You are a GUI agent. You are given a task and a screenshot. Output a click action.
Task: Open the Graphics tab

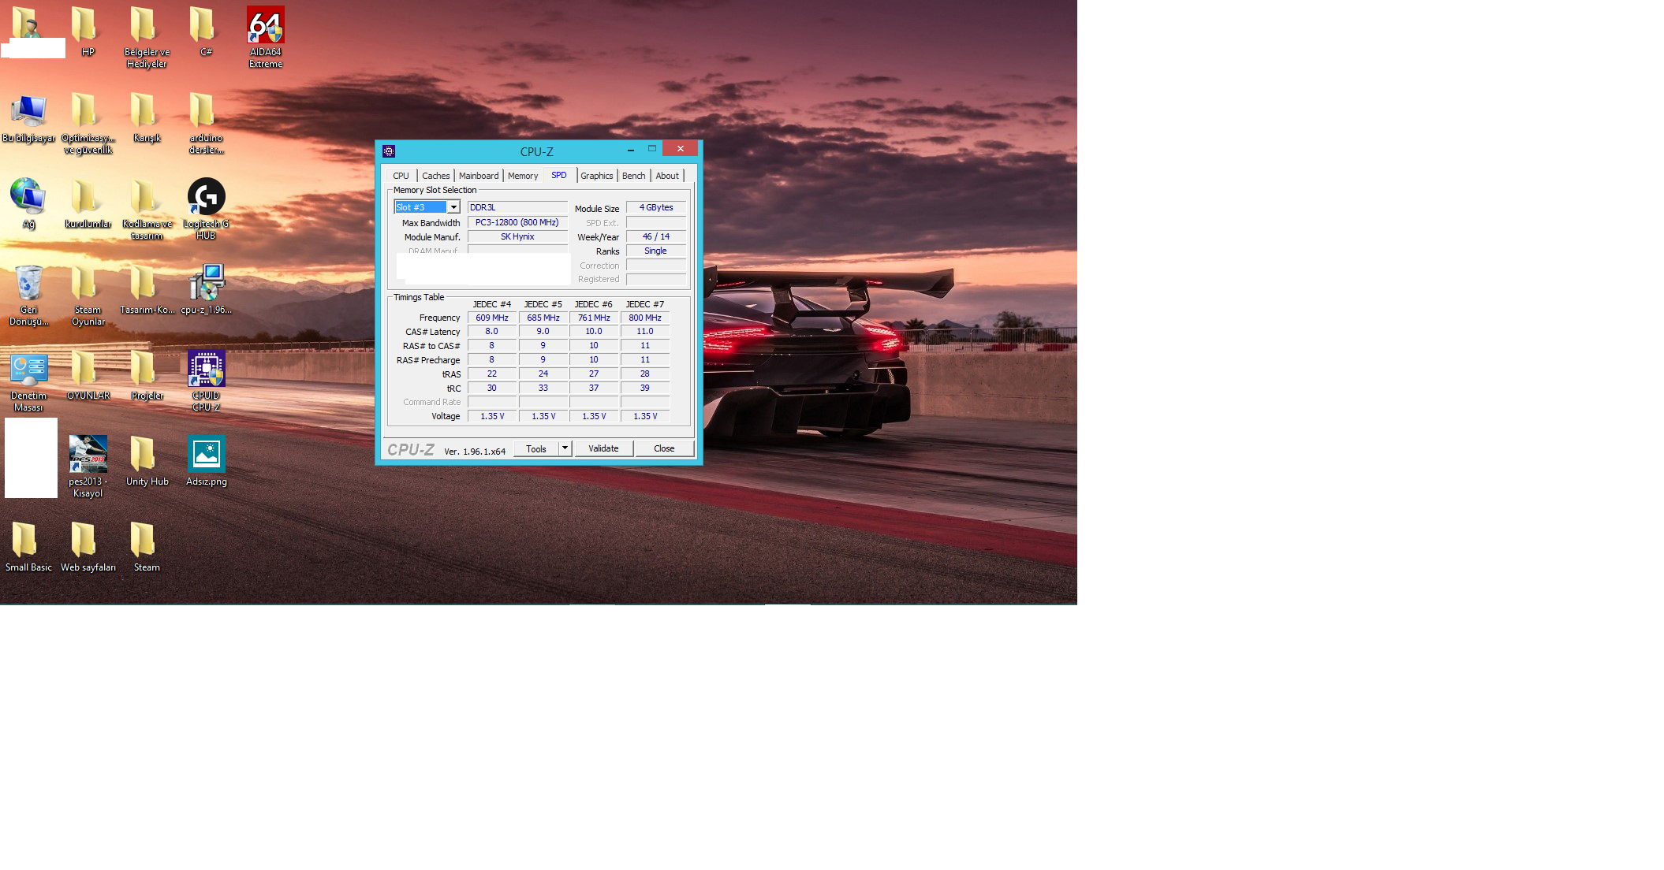pyautogui.click(x=596, y=176)
